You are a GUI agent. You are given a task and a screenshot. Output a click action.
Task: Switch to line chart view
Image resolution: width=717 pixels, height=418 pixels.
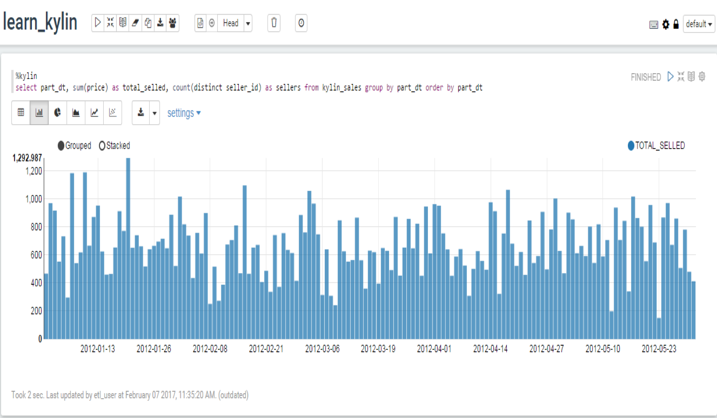(94, 113)
